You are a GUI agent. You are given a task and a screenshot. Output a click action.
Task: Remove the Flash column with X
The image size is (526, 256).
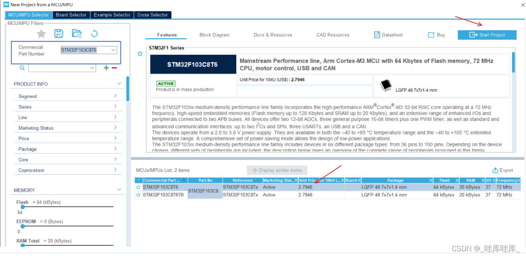click(x=457, y=180)
